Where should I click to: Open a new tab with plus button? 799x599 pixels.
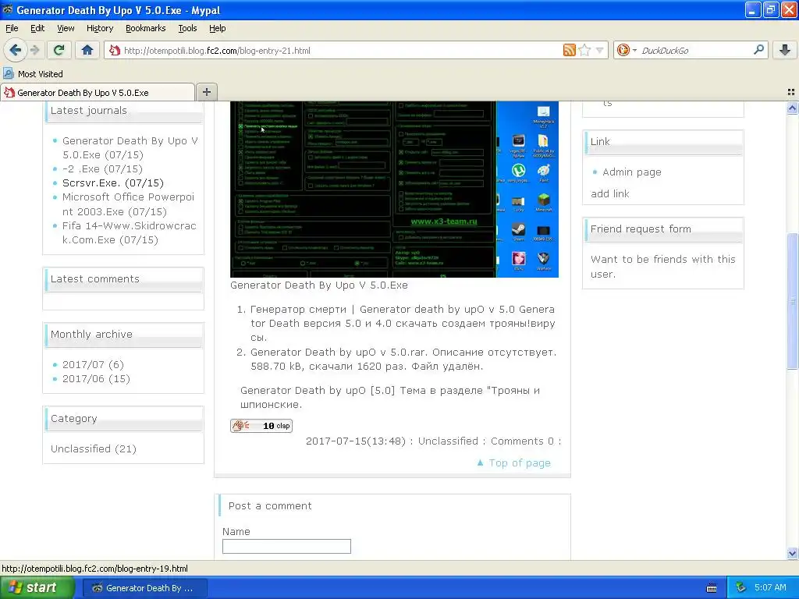[206, 92]
